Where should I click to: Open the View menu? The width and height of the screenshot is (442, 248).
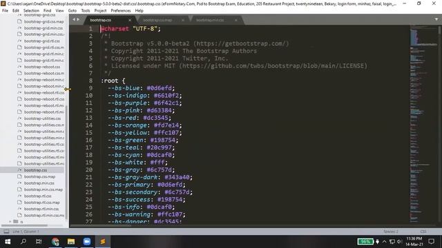[59, 11]
